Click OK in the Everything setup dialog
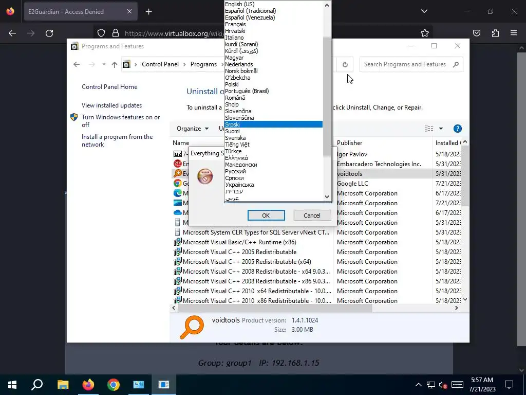The width and height of the screenshot is (526, 395). [x=266, y=216]
